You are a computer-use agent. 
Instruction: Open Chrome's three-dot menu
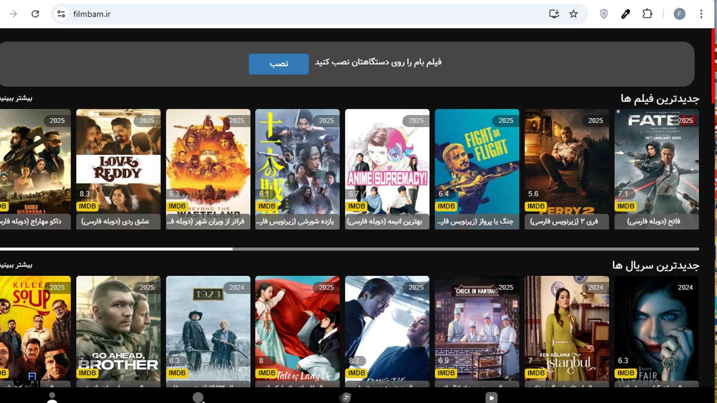(702, 13)
